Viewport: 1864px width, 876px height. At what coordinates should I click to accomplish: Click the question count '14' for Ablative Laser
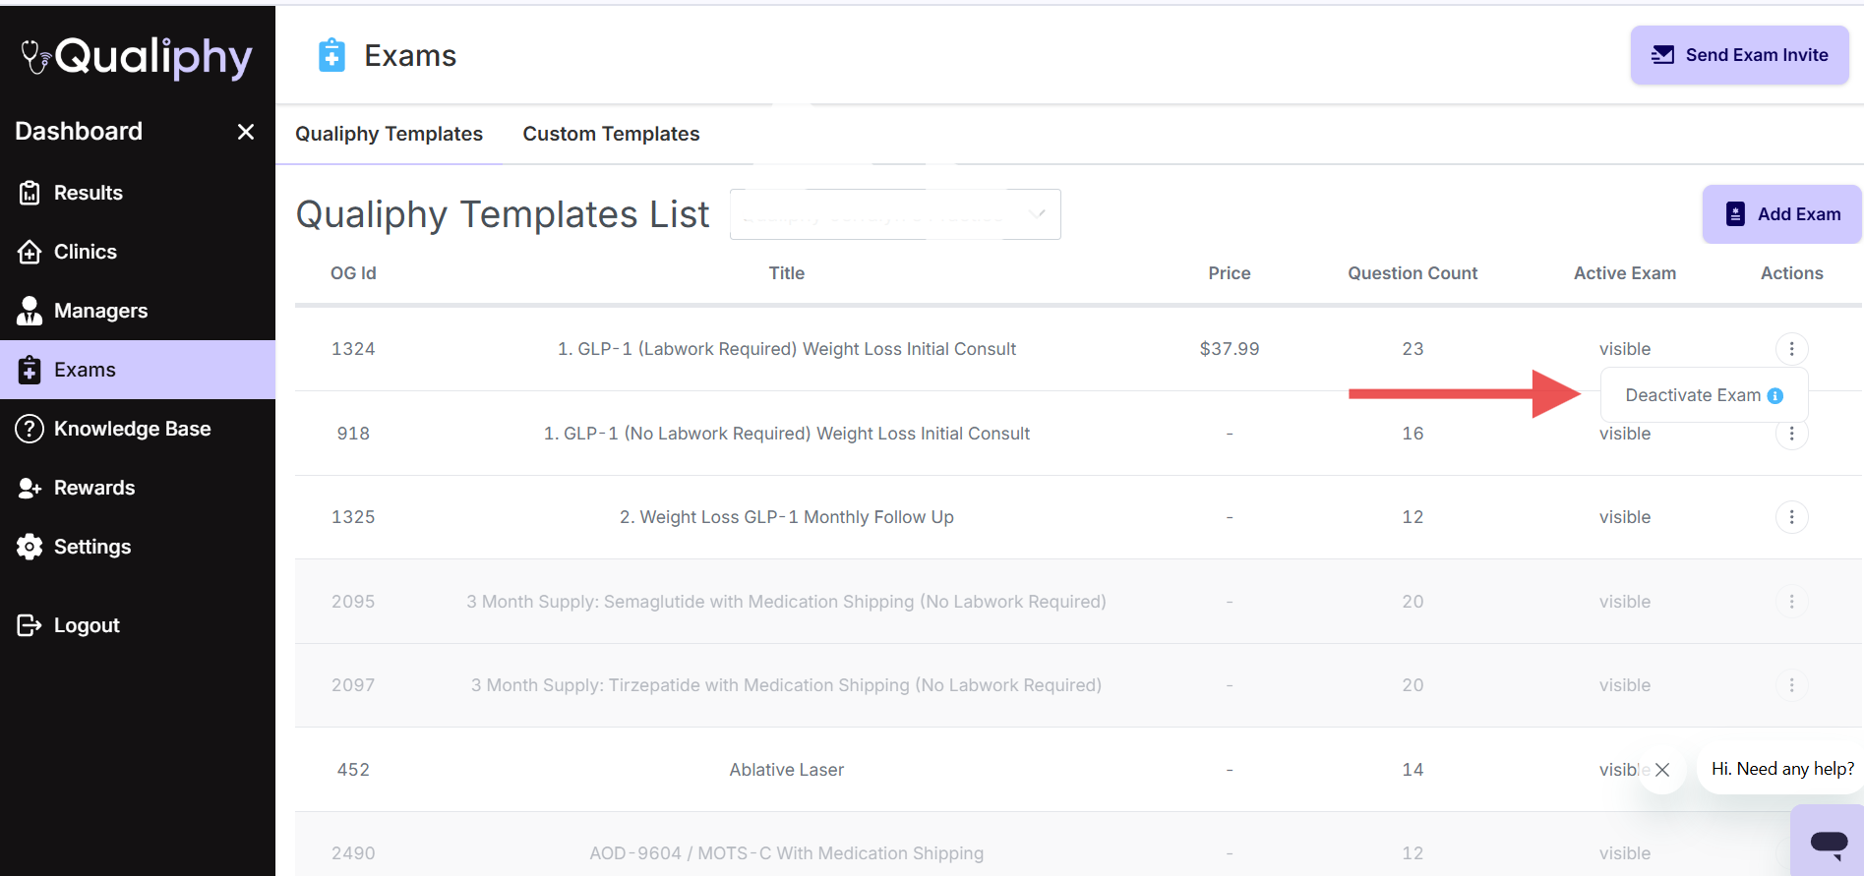coord(1413,770)
